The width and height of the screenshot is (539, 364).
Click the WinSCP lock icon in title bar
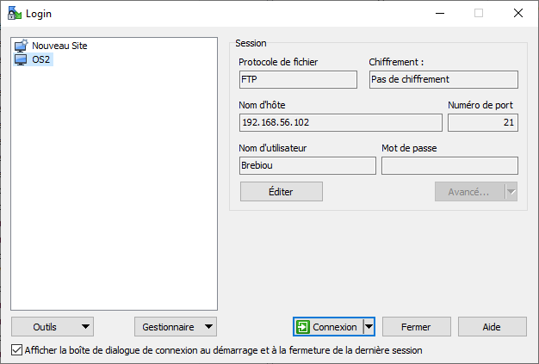pyautogui.click(x=14, y=13)
